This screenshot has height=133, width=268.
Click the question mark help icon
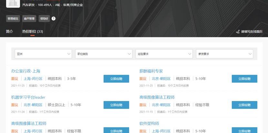coord(54,18)
